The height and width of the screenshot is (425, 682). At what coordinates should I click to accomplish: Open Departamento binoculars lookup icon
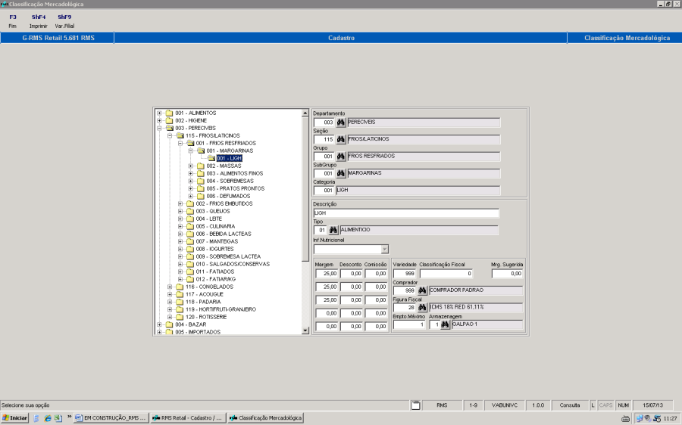tap(340, 123)
